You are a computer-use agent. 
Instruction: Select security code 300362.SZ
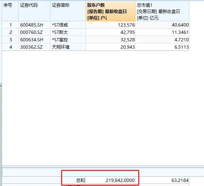click(x=31, y=47)
